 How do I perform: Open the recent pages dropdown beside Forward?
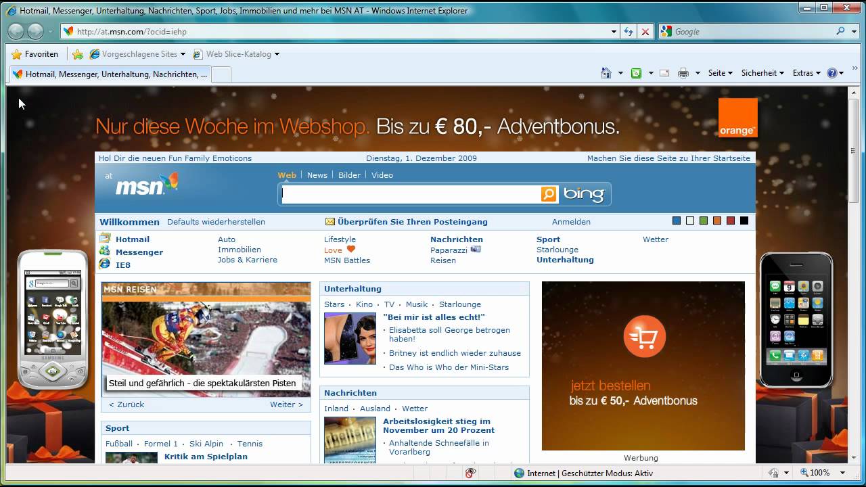pyautogui.click(x=50, y=31)
